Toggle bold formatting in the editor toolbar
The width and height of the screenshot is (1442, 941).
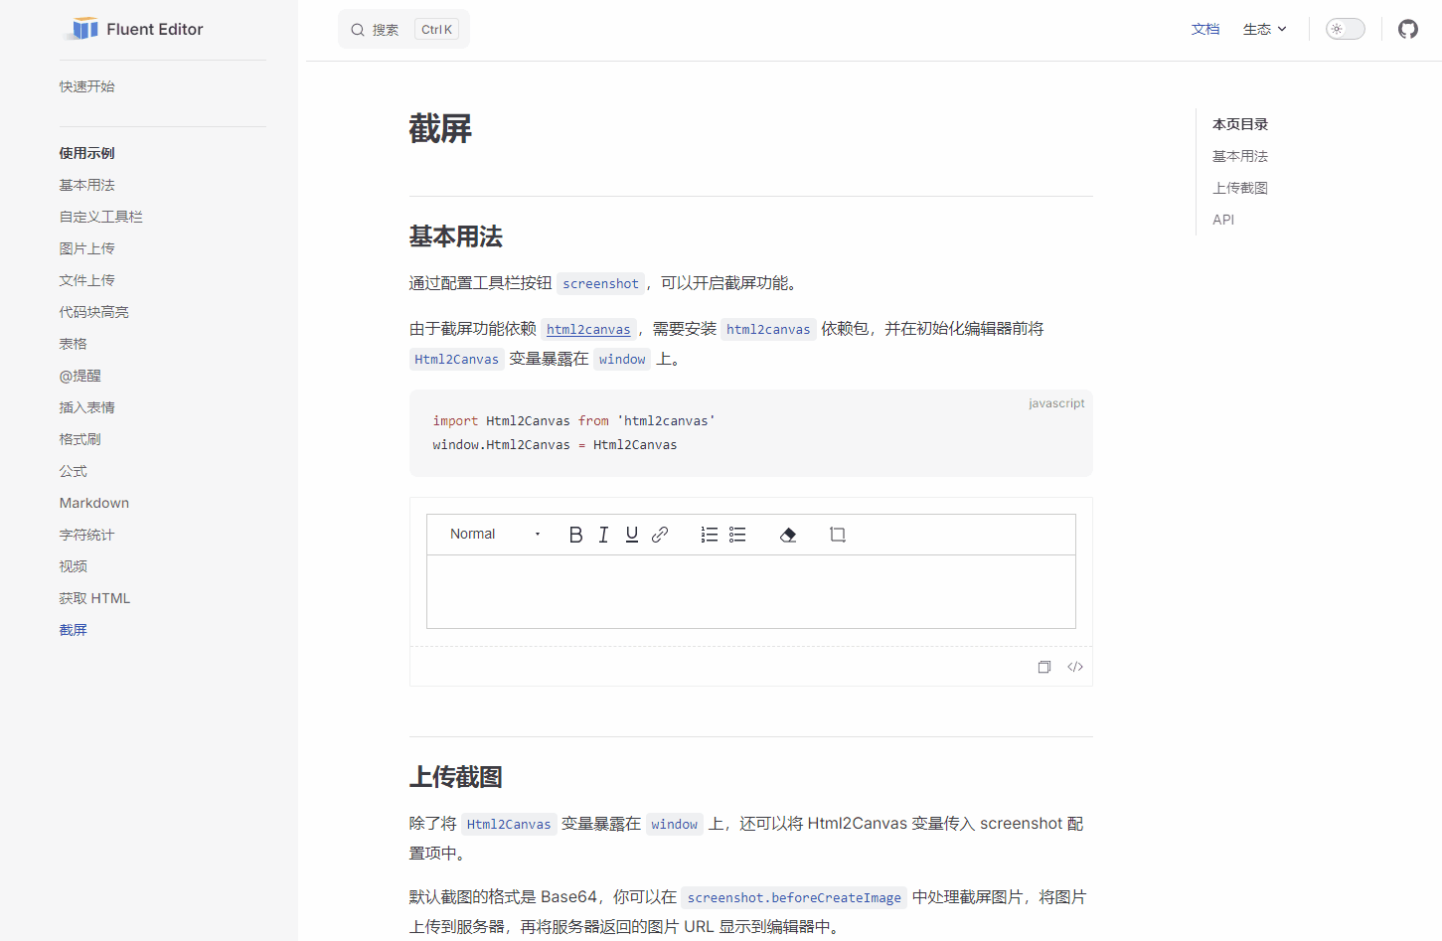pos(575,534)
